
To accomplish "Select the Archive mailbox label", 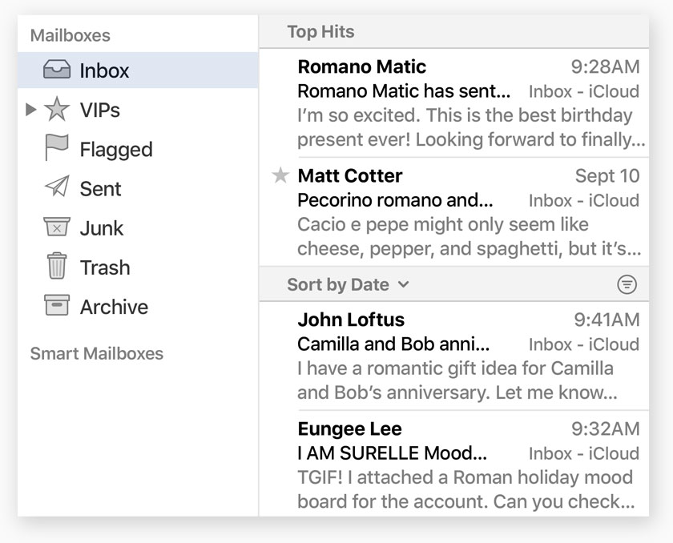I will [114, 307].
